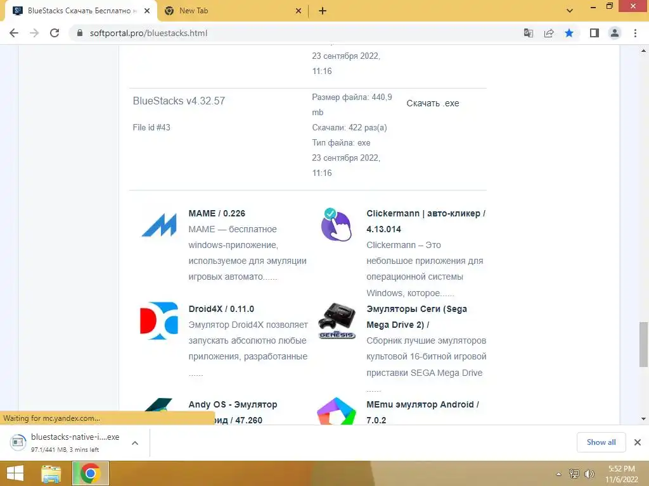The width and height of the screenshot is (649, 486).
Task: Switch to the New Tab tab
Action: (x=233, y=11)
